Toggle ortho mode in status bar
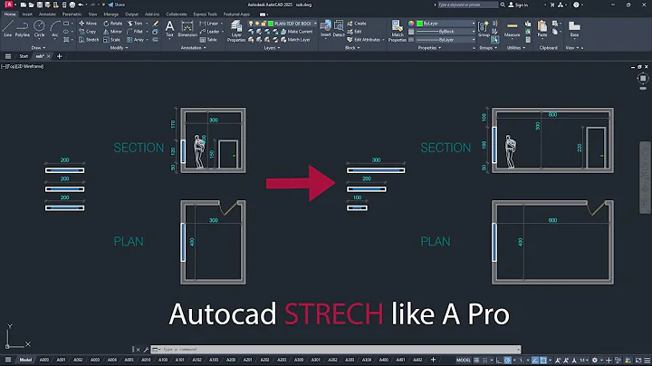Image resolution: width=652 pixels, height=366 pixels. click(x=499, y=360)
